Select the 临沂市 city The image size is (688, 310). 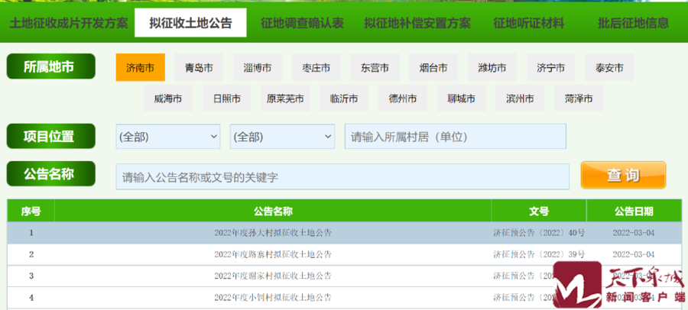(x=344, y=98)
